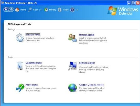Minimize the Windows Defender window

tap(129, 3)
